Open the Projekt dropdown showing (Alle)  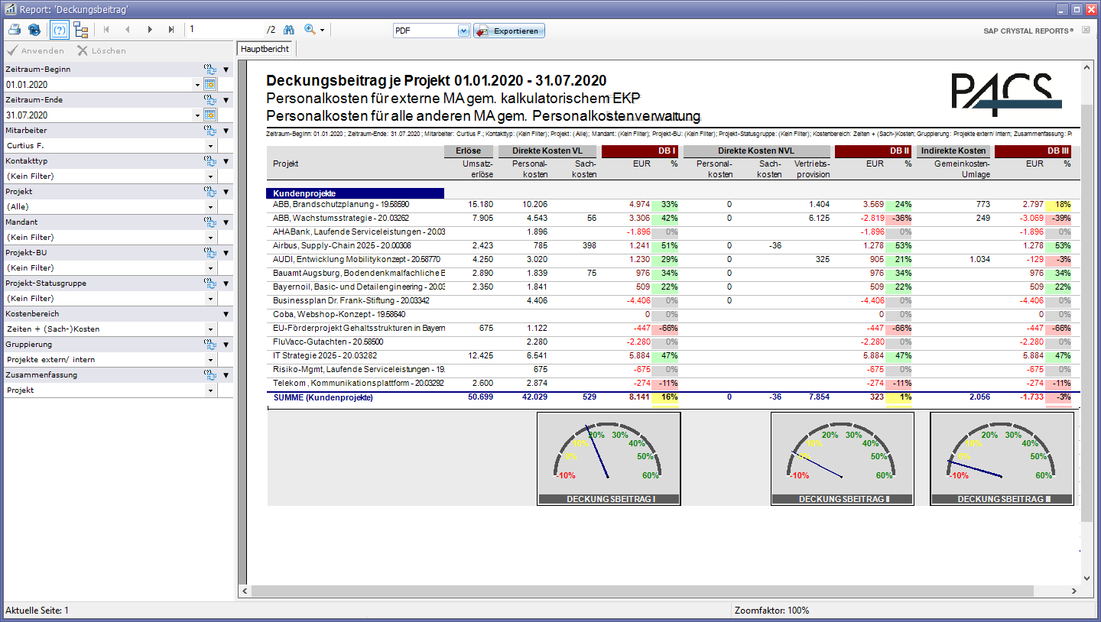210,207
